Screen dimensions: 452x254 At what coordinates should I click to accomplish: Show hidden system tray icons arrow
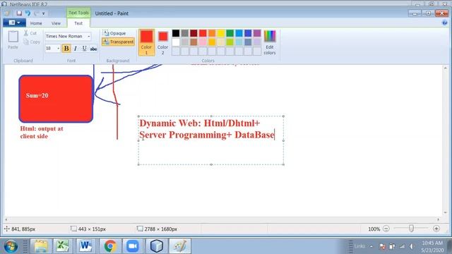tap(371, 246)
